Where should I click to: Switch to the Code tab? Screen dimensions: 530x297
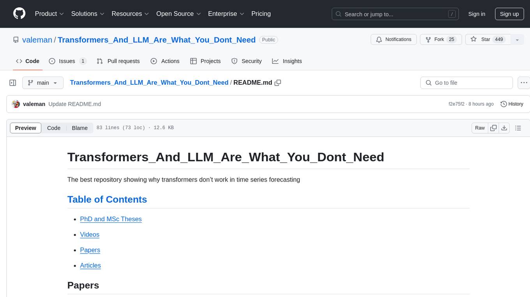point(28,61)
